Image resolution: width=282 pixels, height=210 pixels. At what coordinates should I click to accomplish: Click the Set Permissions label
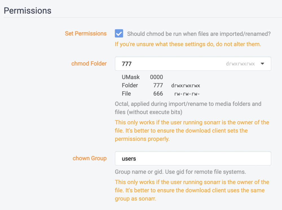[86, 34]
